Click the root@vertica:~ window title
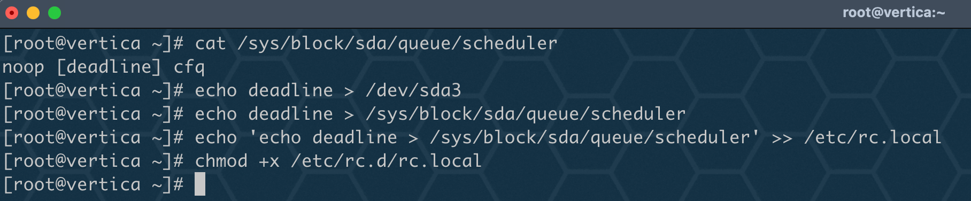This screenshot has height=201, width=971. (894, 12)
